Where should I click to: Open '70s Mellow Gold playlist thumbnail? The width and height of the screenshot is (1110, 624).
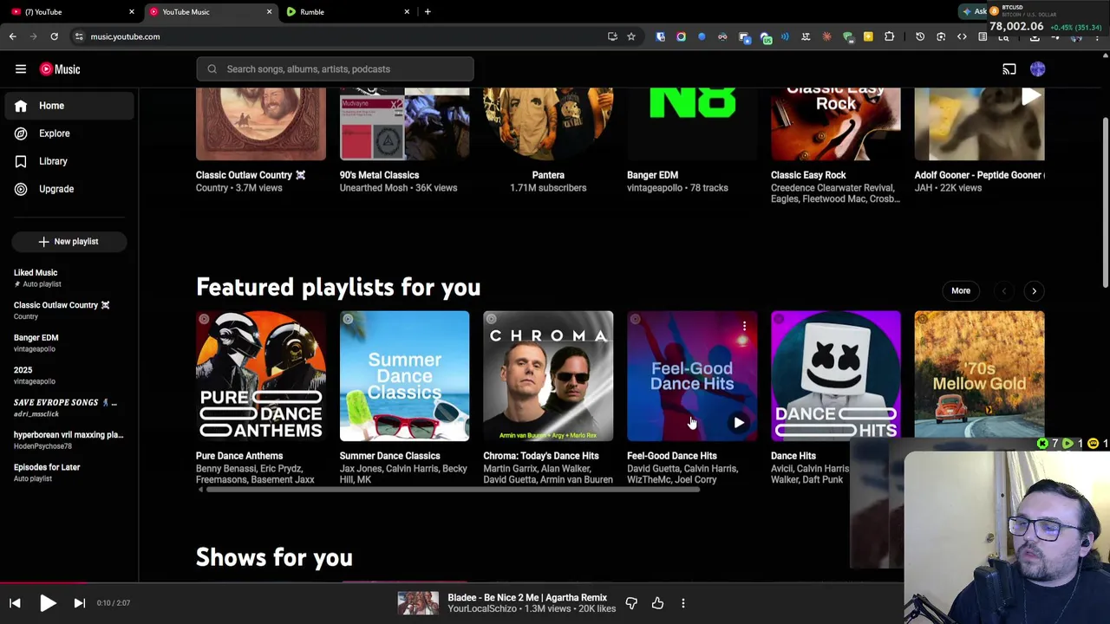(979, 376)
